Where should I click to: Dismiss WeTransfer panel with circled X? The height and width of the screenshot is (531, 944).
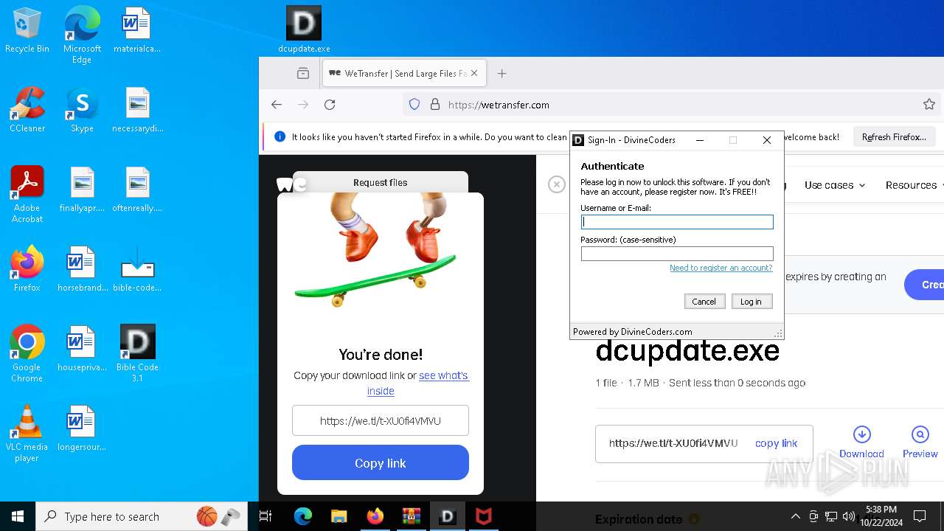pyautogui.click(x=557, y=184)
